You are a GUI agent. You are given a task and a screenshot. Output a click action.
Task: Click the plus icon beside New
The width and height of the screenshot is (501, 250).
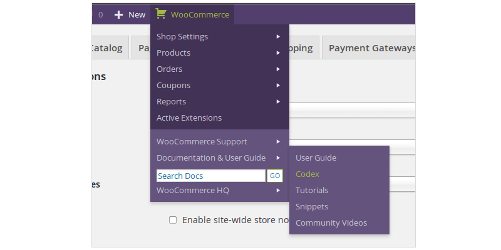pyautogui.click(x=119, y=14)
